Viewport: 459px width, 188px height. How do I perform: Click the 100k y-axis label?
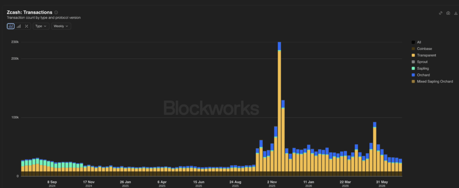point(15,117)
